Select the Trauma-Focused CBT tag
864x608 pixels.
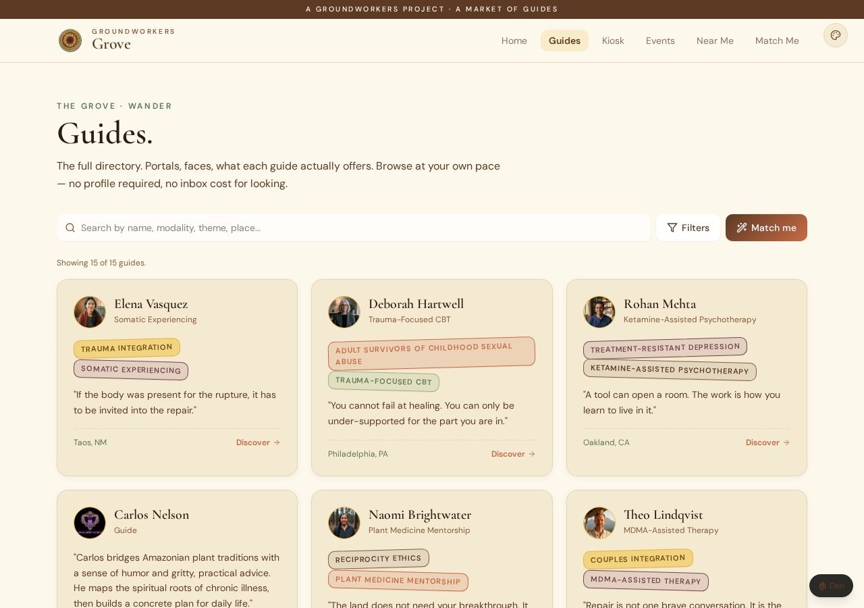point(383,382)
